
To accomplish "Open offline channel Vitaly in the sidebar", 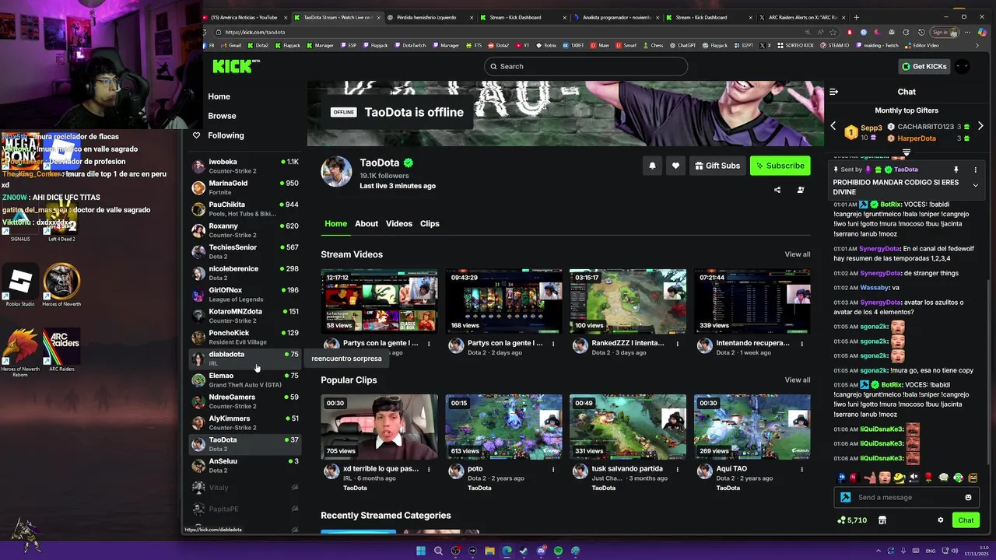I will point(245,488).
